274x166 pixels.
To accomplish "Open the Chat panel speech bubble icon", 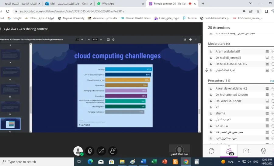I will (211, 151).
